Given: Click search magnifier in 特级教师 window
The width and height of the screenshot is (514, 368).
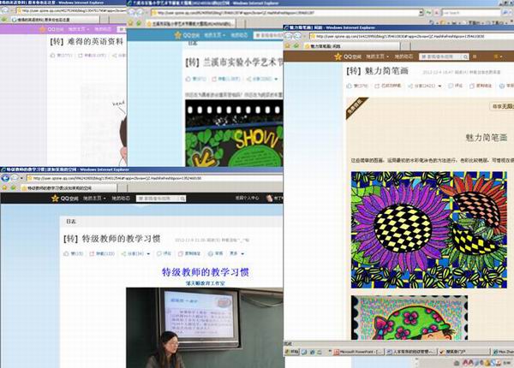Looking at the screenshot, I should click(x=182, y=199).
